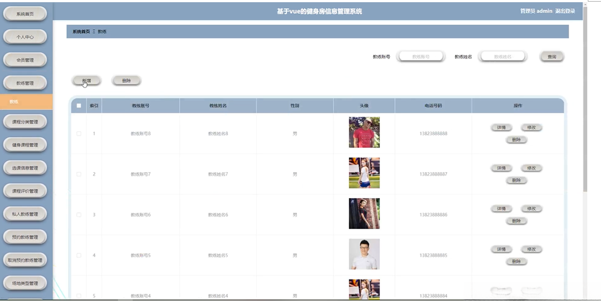Click phone number 13823888886
Screen dimensions: 601x301
[x=433, y=215]
